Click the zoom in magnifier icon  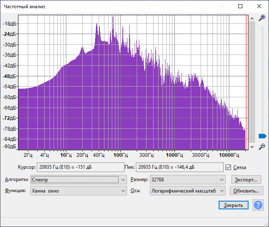coord(262,18)
